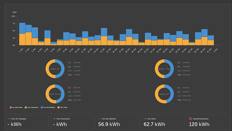Click the orange arrow icon beside Von Solar card

pos(145,119)
